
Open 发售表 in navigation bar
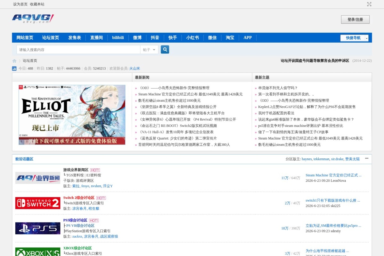tap(75, 38)
